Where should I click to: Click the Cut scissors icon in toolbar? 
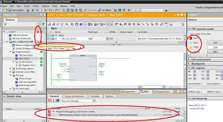coord(33,10)
